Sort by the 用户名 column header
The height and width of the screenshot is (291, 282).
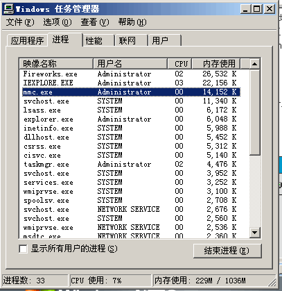pos(130,63)
